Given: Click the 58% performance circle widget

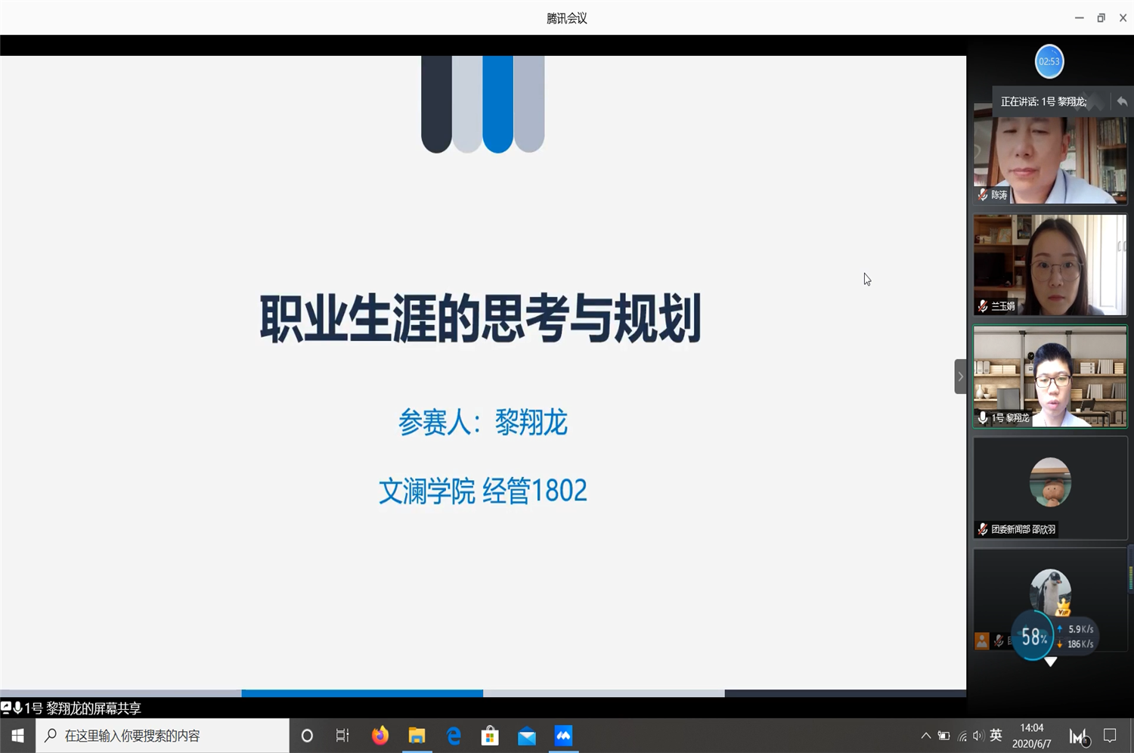Looking at the screenshot, I should click(1033, 637).
